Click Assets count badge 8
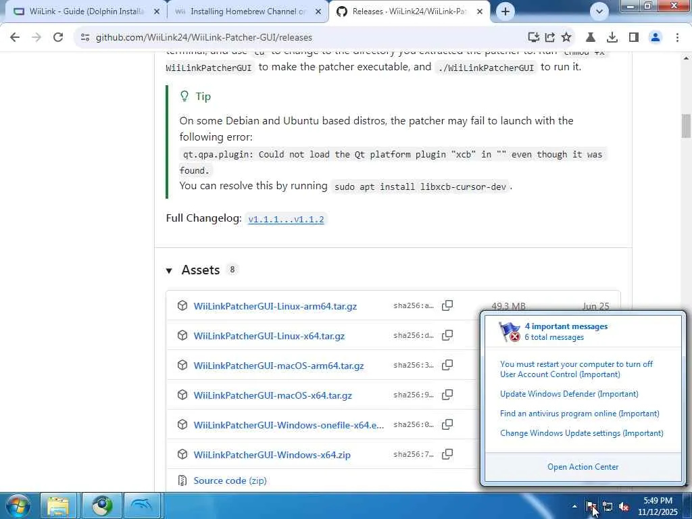692x519 pixels. [232, 270]
